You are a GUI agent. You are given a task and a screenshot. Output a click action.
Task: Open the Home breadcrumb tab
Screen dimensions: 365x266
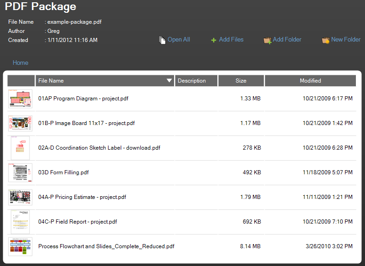coord(21,63)
